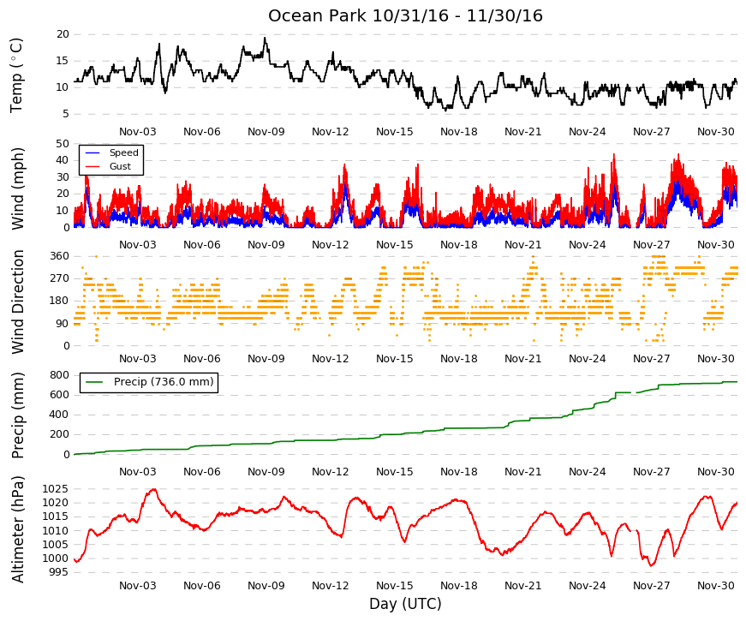Click Nov-27 tick under the precipitation plot

[x=651, y=472]
